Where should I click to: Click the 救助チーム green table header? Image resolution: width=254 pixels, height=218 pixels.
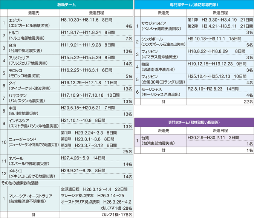point(67,4)
